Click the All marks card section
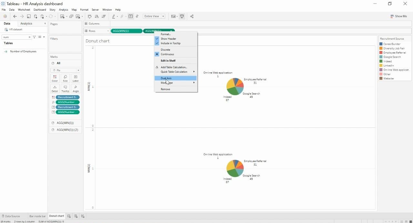The height and width of the screenshot is (223, 413). [65, 63]
